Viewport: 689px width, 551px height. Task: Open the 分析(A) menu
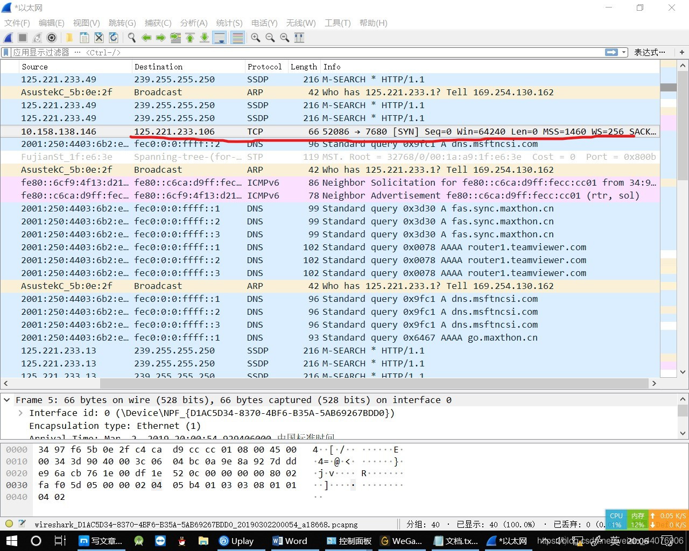[194, 23]
